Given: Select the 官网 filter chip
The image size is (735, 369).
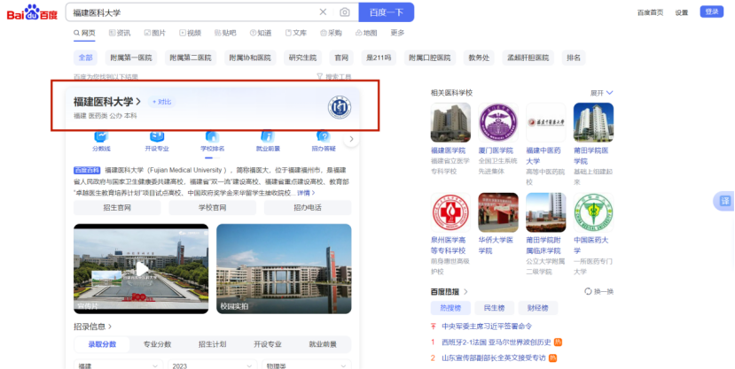Looking at the screenshot, I should tap(341, 58).
